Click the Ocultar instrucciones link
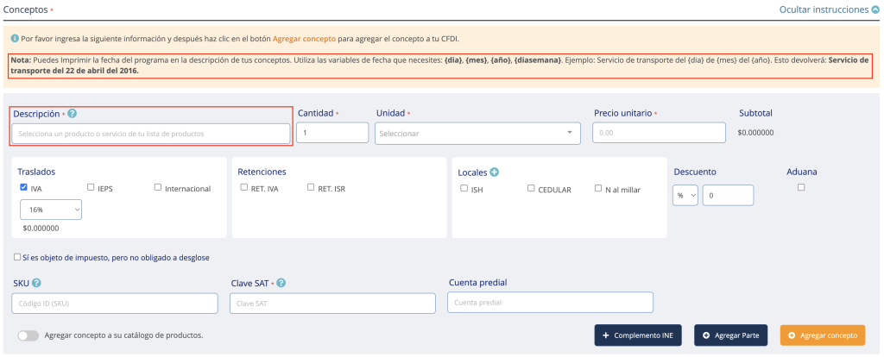The height and width of the screenshot is (357, 884). click(823, 9)
